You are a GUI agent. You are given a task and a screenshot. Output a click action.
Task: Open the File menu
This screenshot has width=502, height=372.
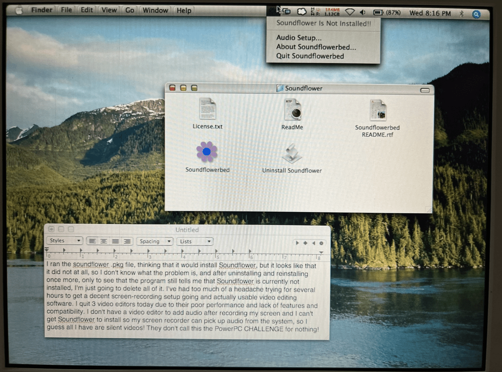coord(66,10)
